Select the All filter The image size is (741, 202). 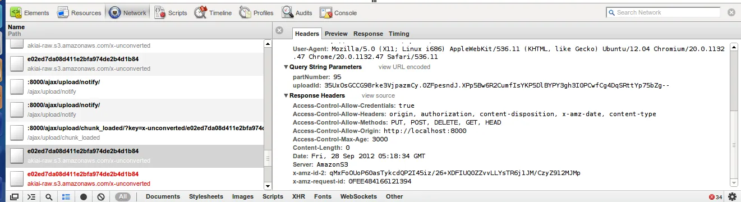click(x=123, y=196)
